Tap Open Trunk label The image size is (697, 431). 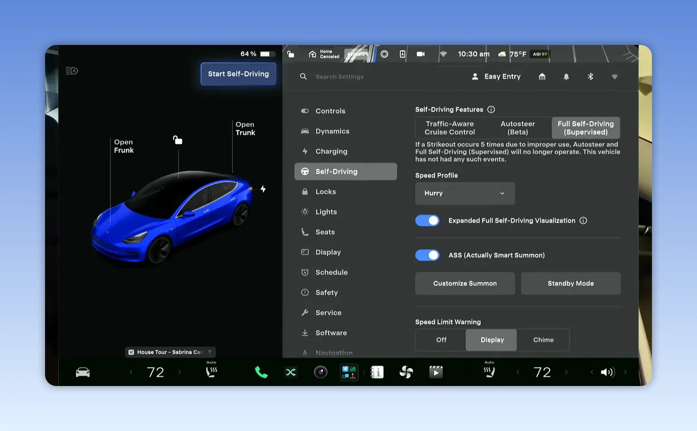tap(245, 128)
